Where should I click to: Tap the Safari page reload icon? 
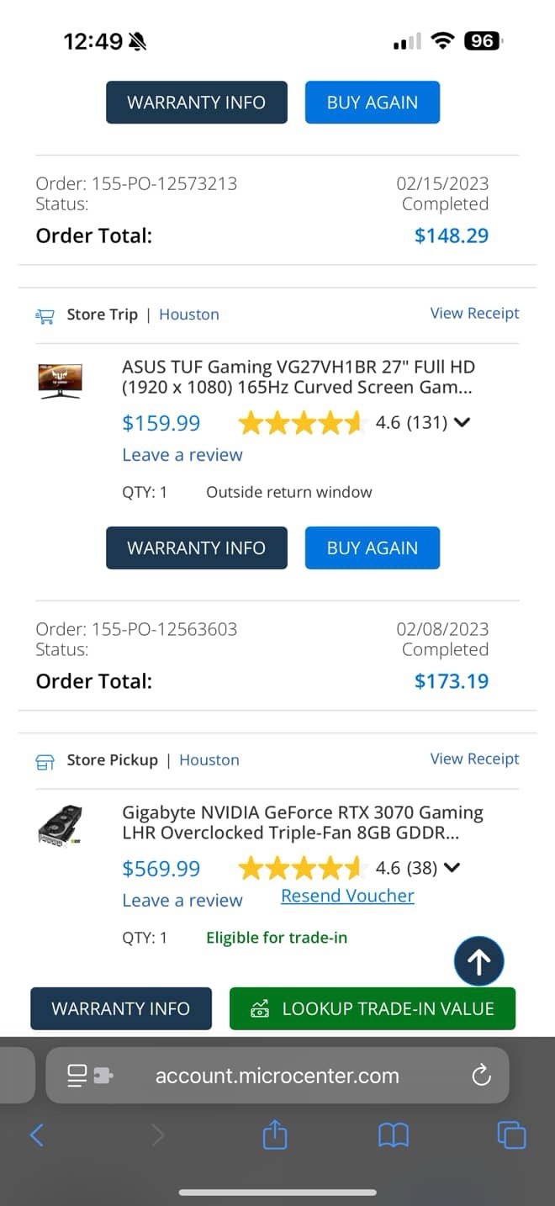(x=481, y=1075)
